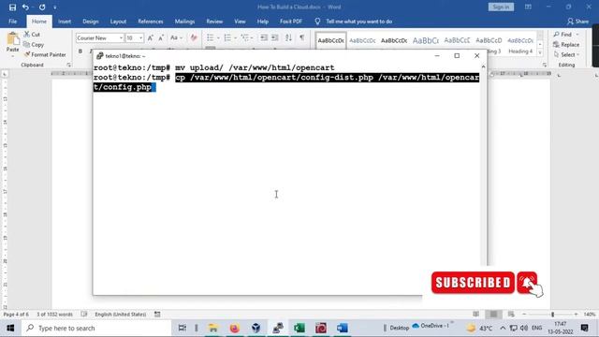Click the Page 4 of 6 indicator

(x=16, y=315)
